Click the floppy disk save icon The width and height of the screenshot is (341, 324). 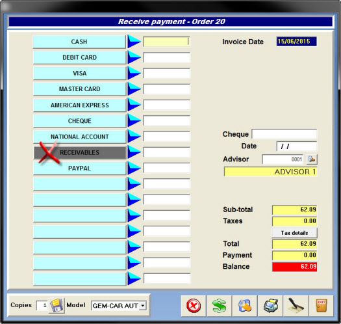pos(57,306)
